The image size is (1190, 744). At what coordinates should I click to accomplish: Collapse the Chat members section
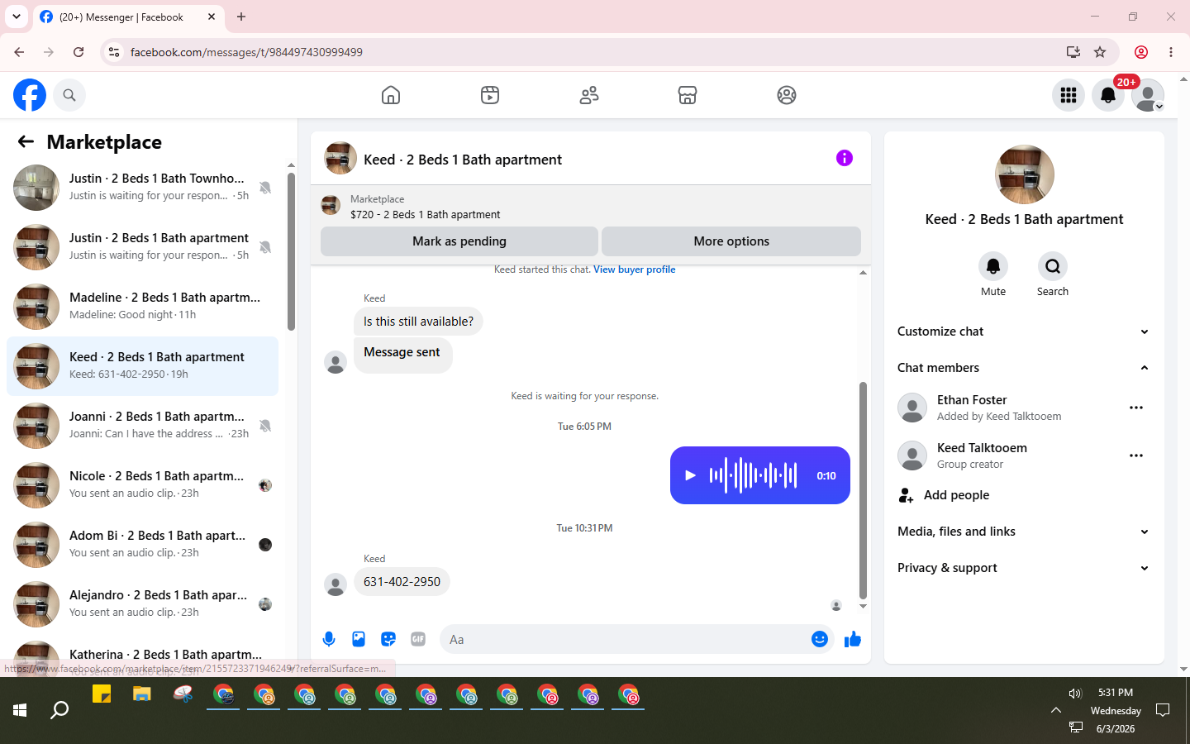click(1024, 368)
